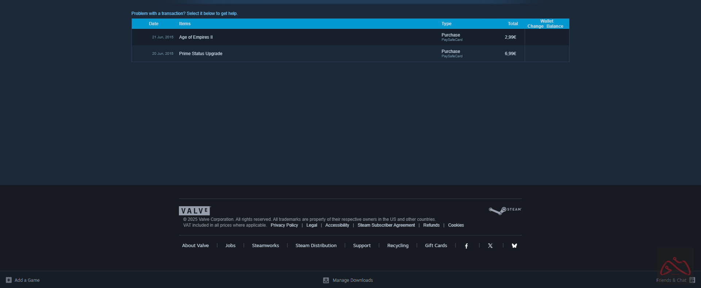The width and height of the screenshot is (701, 288).
Task: Open the Steam Subscriber Agreement link
Action: tap(386, 225)
